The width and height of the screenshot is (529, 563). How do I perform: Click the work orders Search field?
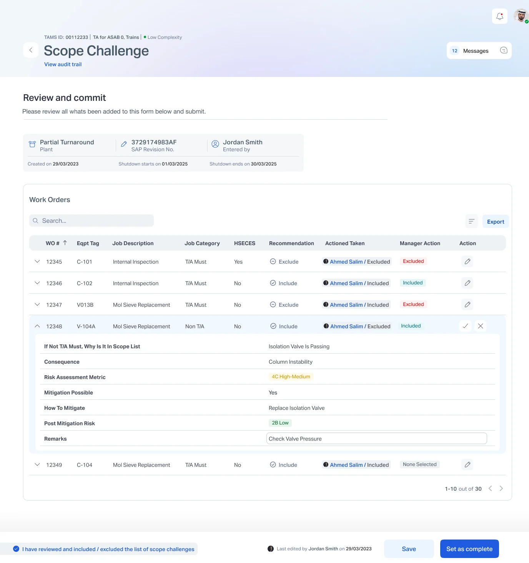pos(91,221)
